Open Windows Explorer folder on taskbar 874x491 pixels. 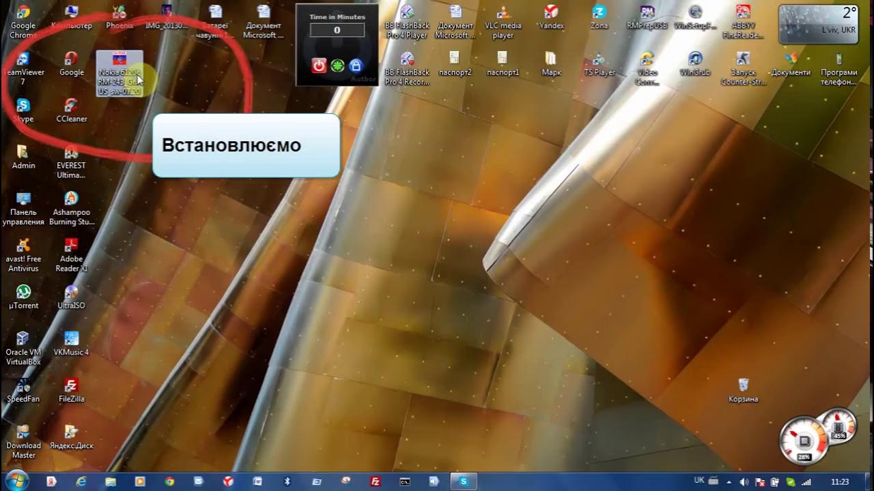click(111, 481)
